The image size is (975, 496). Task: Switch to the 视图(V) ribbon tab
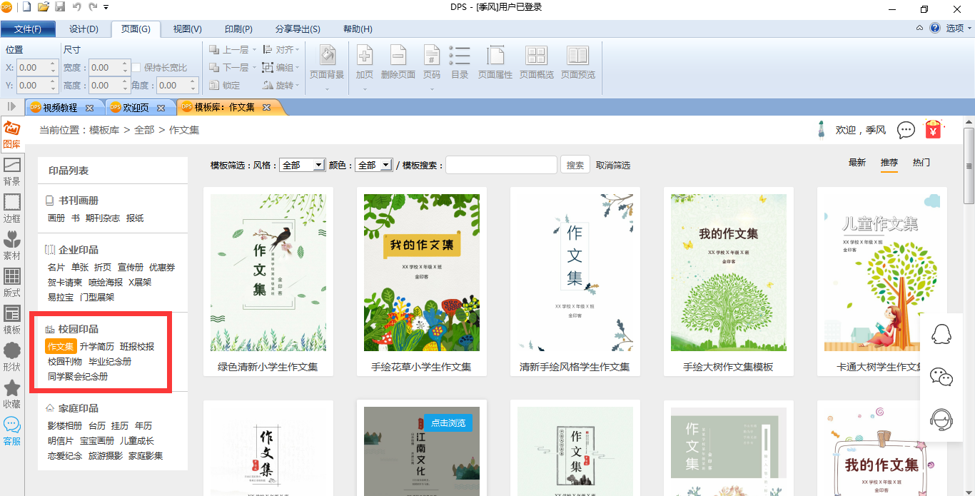[188, 29]
